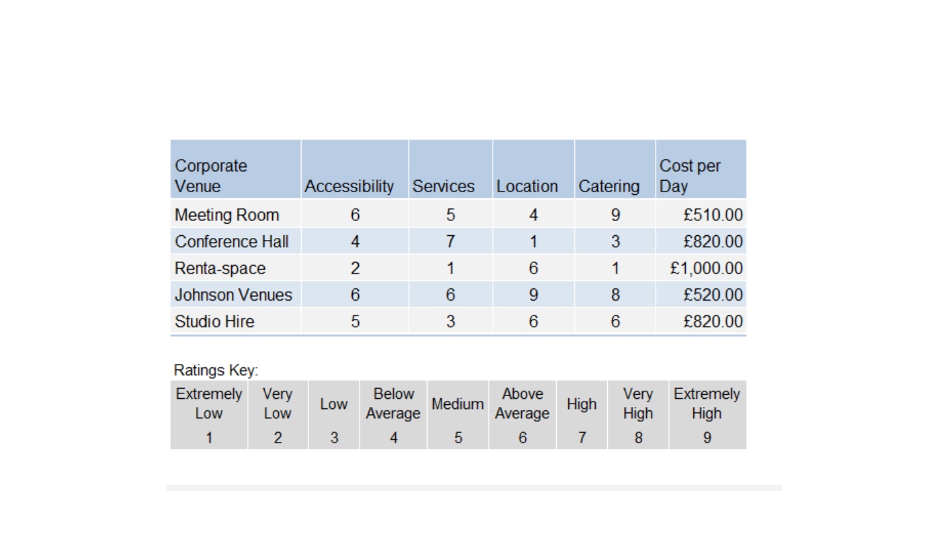The width and height of the screenshot is (949, 559).
Task: Click Studio Hire's Services rating 3
Action: (450, 321)
